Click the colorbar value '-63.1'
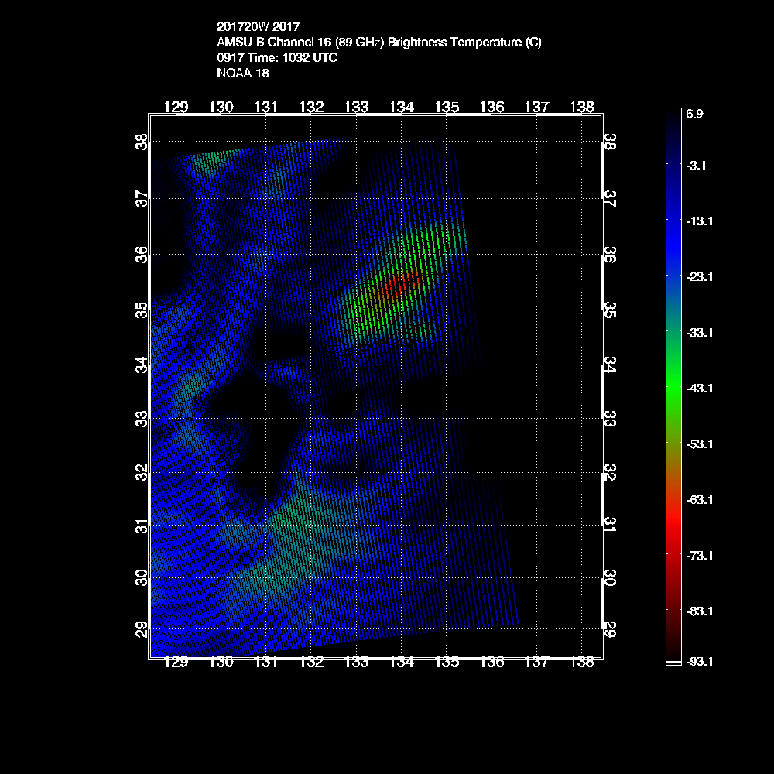Screen dimensions: 774x774 click(x=700, y=500)
